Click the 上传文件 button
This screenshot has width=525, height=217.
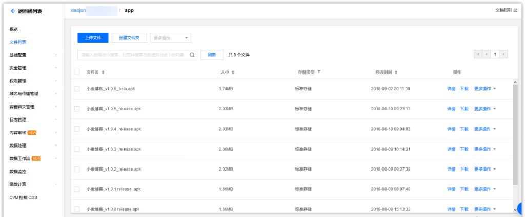[93, 38]
